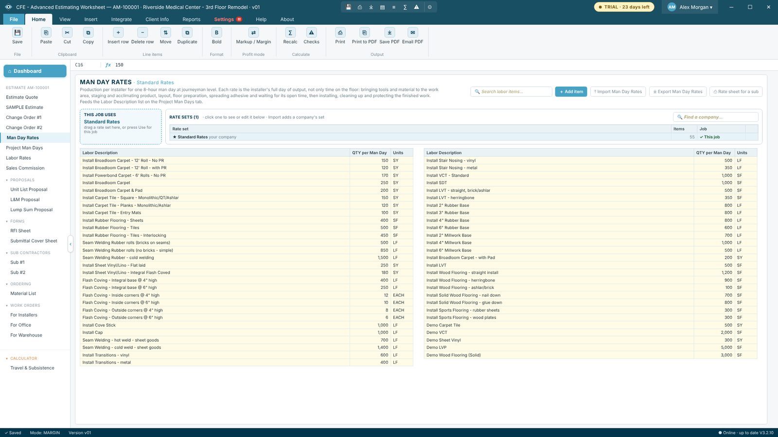Click the Save PDF icon in the ribbon
The width and height of the screenshot is (778, 437).
point(389,33)
